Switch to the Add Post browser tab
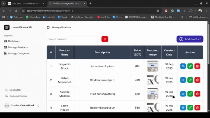Screen dimensions: 210x118 tap(25, 4)
